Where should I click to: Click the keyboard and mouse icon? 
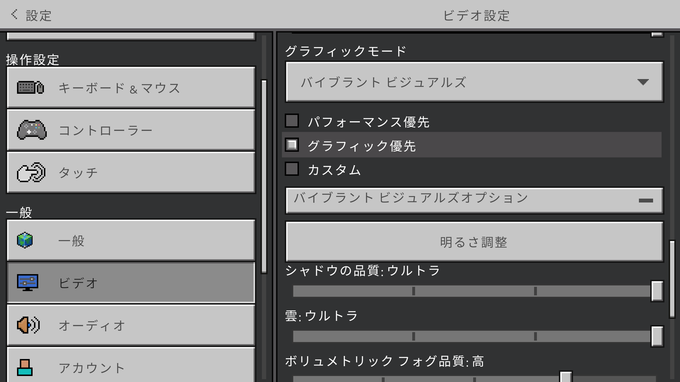pos(30,87)
